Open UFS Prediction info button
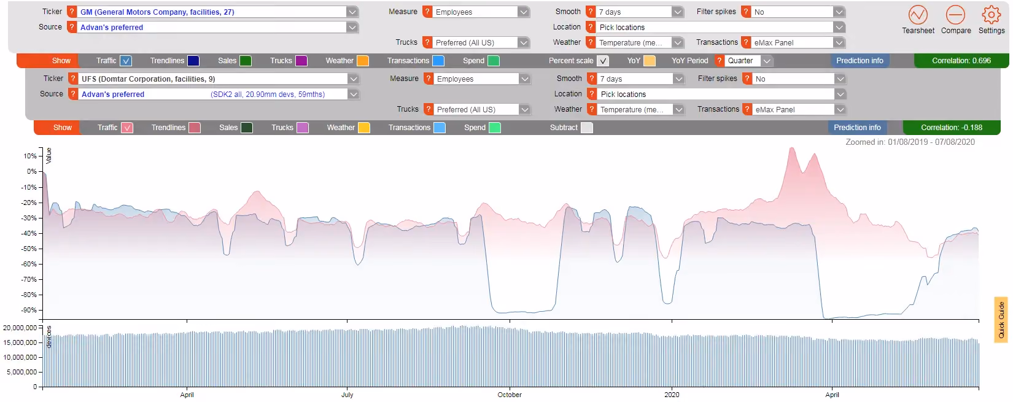 click(857, 128)
